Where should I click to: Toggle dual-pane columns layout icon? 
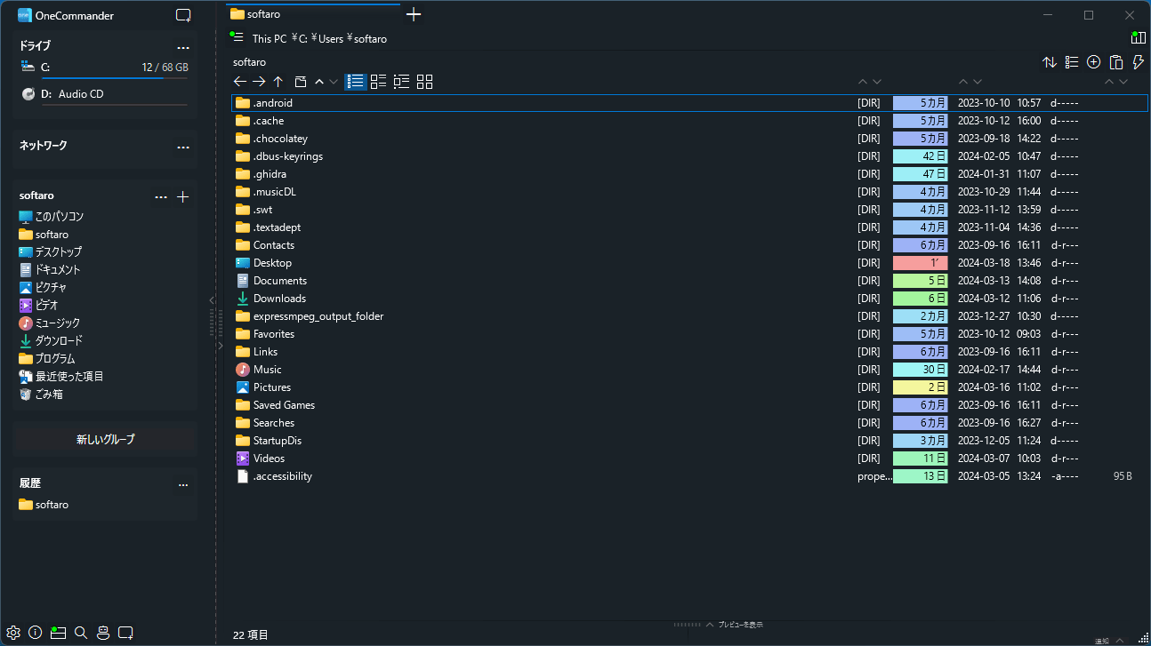point(1138,38)
